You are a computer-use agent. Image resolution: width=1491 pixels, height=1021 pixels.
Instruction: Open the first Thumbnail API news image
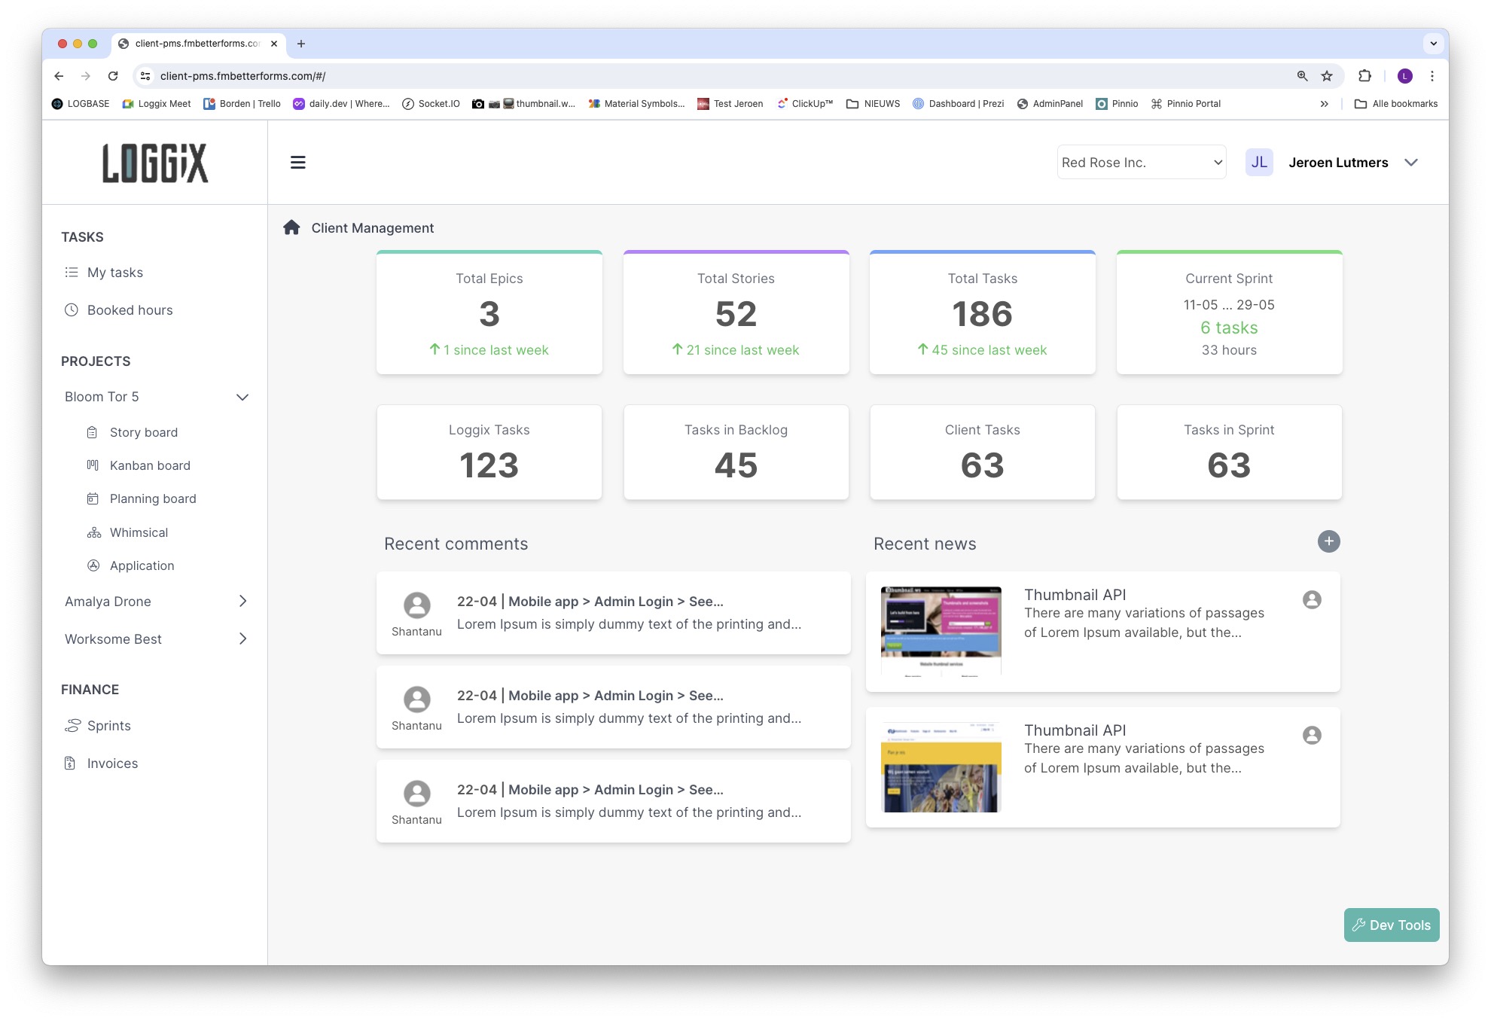point(941,631)
